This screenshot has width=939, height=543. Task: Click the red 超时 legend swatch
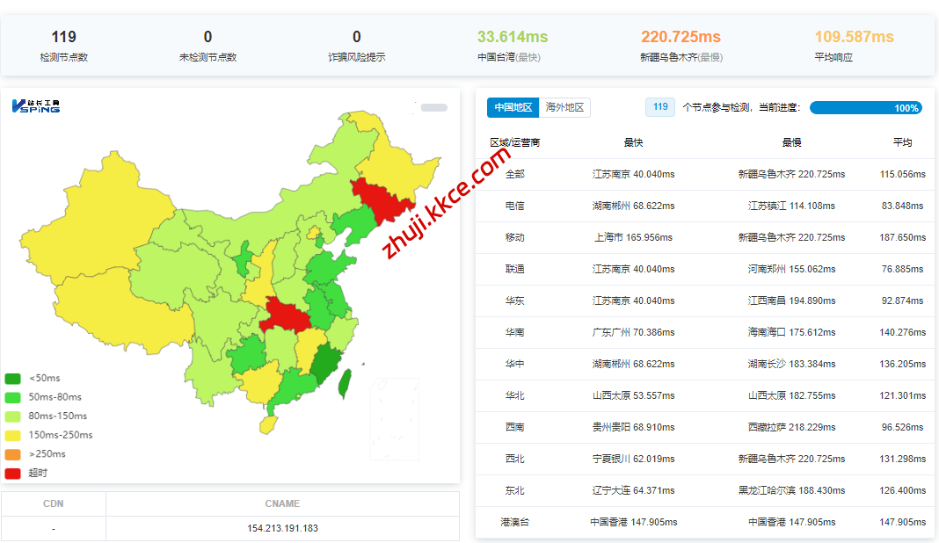point(13,474)
